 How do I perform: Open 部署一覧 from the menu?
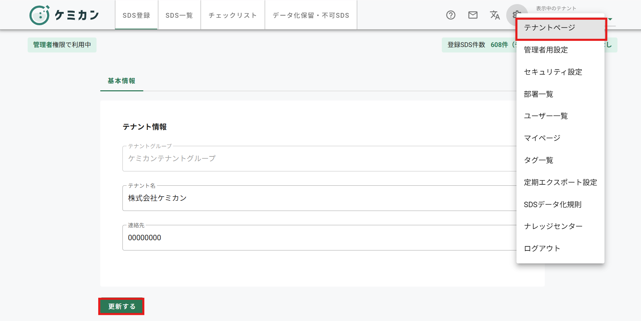(x=560, y=94)
